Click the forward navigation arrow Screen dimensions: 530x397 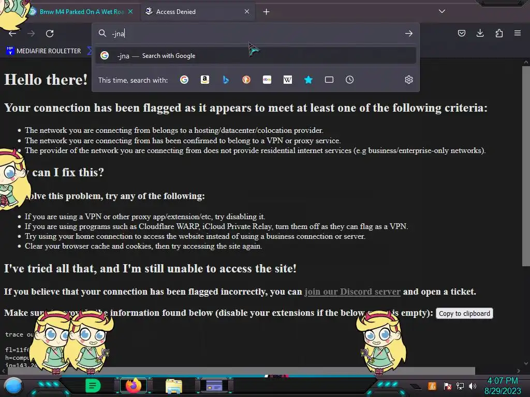[x=31, y=34]
